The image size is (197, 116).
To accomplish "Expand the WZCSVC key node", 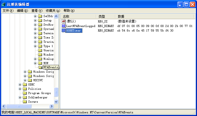I will [25, 80].
